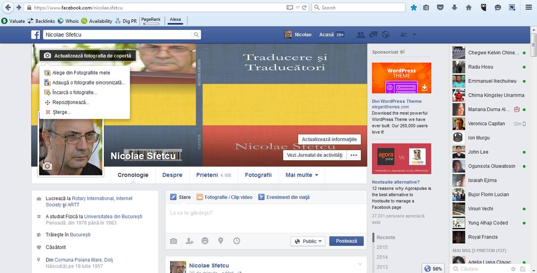Click the Actualizează informațiile button
Screen dimensions: 537x273
(329, 139)
